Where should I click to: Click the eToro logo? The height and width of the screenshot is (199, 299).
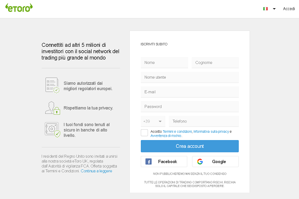pos(19,8)
